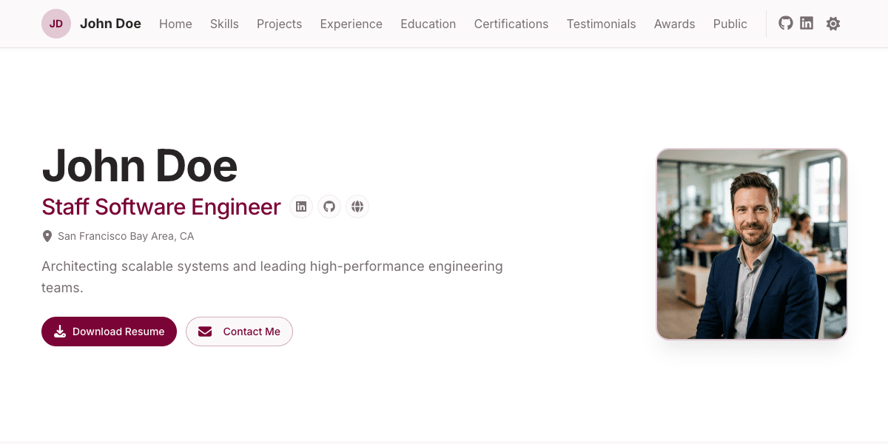Open LinkedIn icon in navigation bar

coord(807,24)
